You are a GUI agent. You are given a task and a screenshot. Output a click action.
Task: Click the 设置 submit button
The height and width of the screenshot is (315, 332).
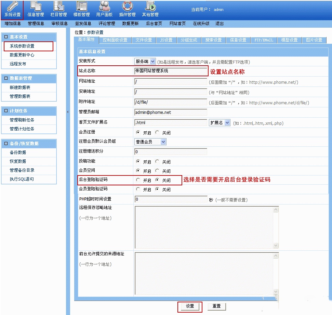(x=190, y=306)
